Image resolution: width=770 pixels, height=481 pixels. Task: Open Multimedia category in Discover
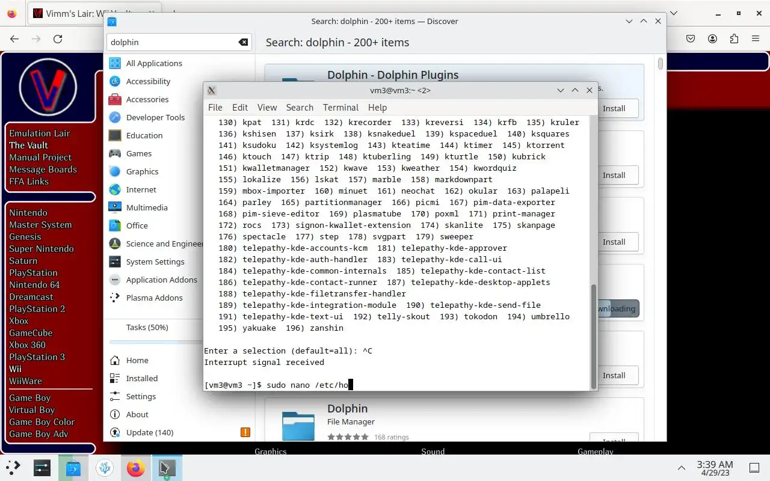pyautogui.click(x=147, y=207)
